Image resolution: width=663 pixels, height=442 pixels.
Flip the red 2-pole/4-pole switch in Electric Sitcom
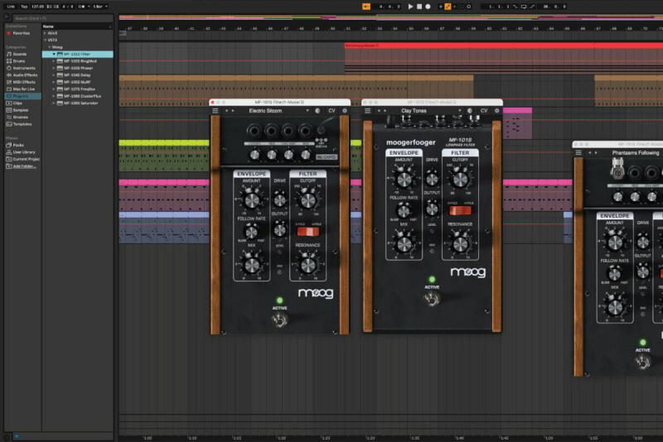[307, 231]
